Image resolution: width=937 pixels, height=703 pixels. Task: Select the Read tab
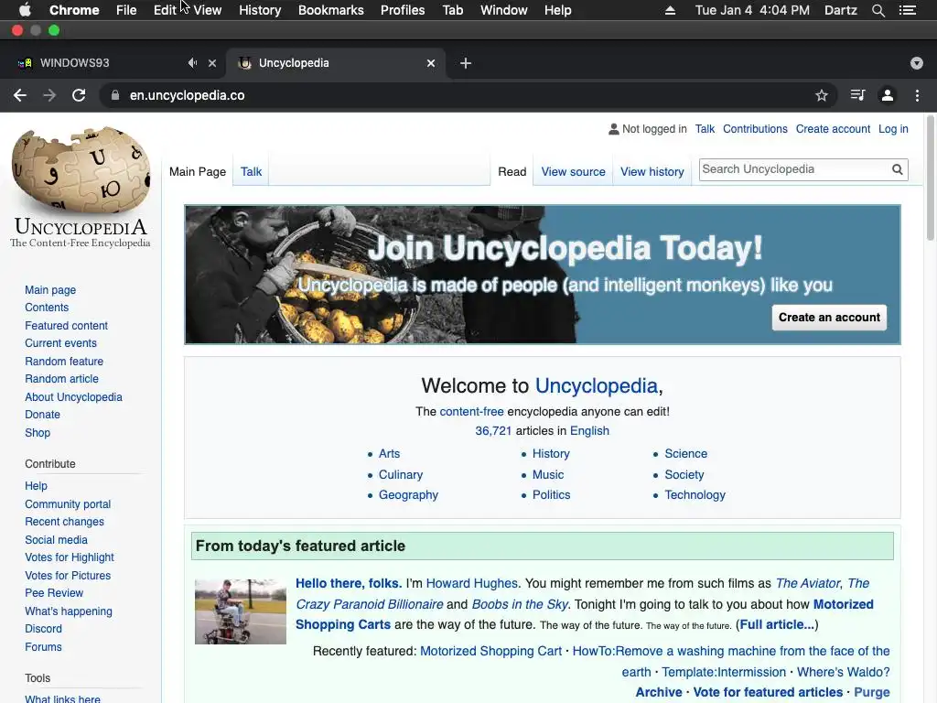click(512, 171)
